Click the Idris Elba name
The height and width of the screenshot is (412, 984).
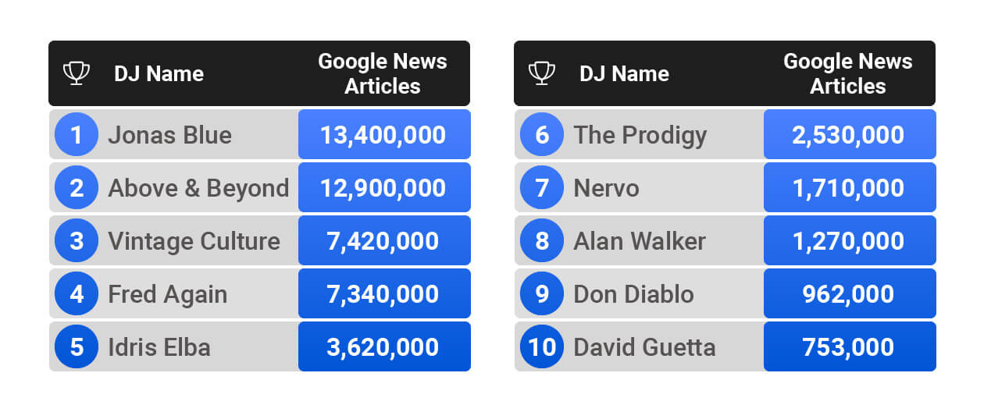click(159, 347)
